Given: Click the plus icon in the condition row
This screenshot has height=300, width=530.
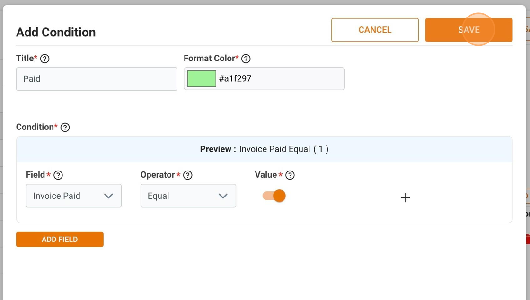Looking at the screenshot, I should (405, 197).
